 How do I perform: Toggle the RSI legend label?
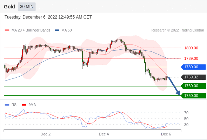pyautogui.click(x=14, y=105)
